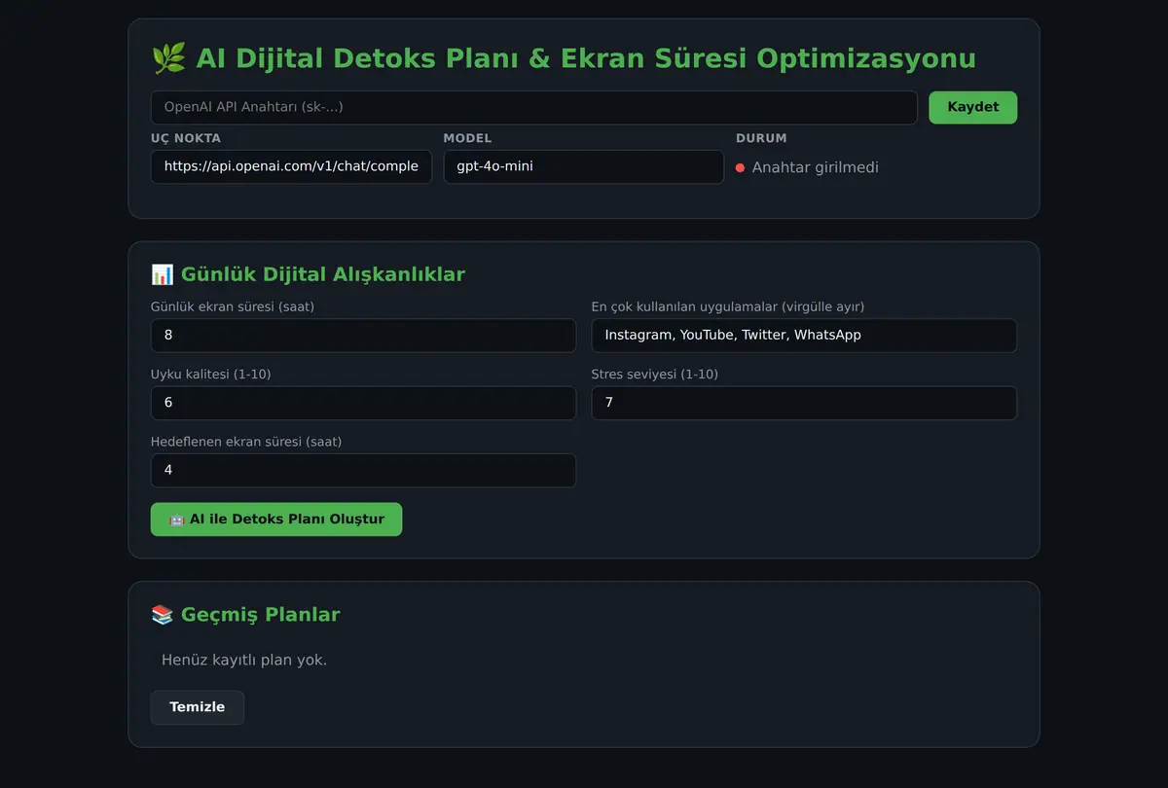Click the Stres seviyesi field with 7
The width and height of the screenshot is (1168, 788).
804,403
